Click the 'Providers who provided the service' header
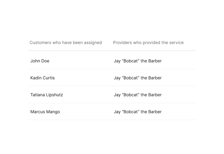Viewport: 224px width, 154px height. click(x=148, y=43)
